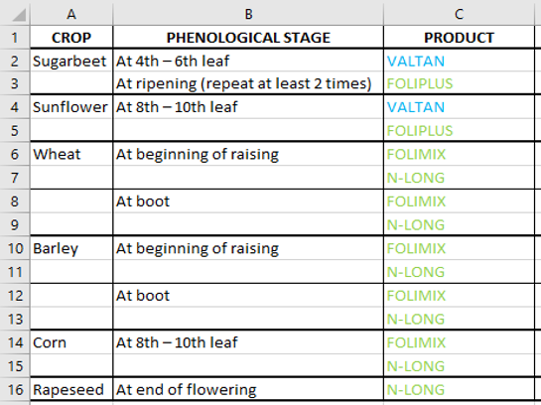
Task: Select column A header
Action: tap(71, 14)
